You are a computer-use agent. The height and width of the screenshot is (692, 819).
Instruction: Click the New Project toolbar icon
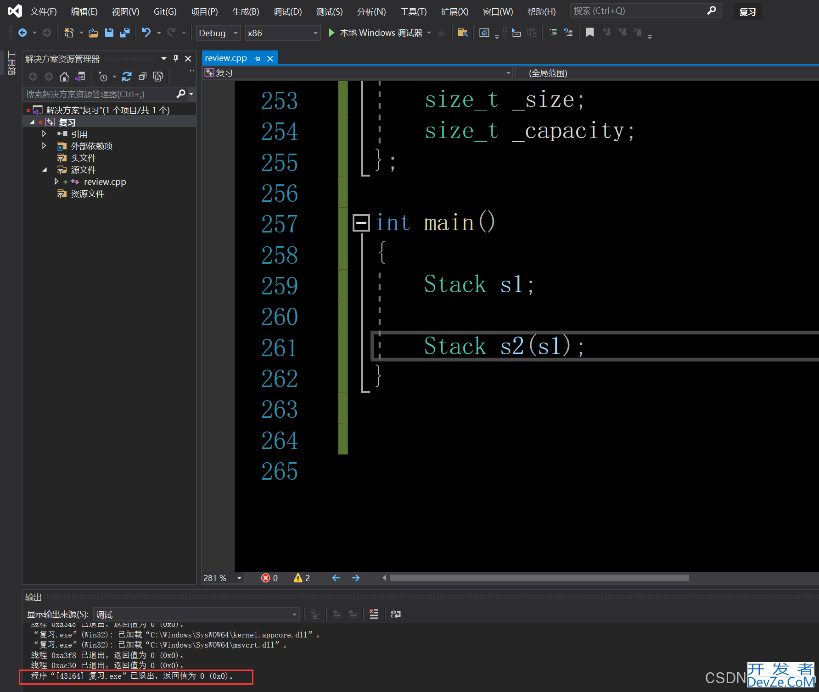(x=68, y=33)
